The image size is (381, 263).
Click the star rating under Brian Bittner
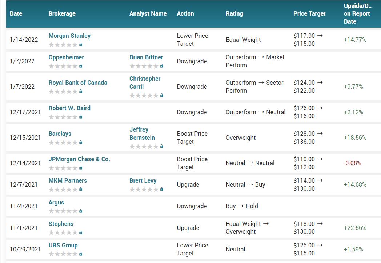144,66
